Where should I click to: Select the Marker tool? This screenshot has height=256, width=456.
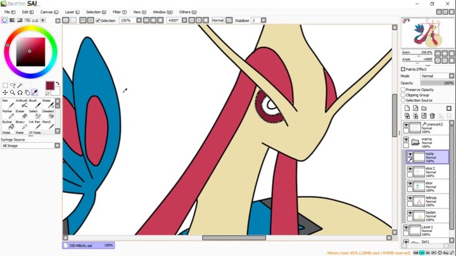(x=8, y=114)
